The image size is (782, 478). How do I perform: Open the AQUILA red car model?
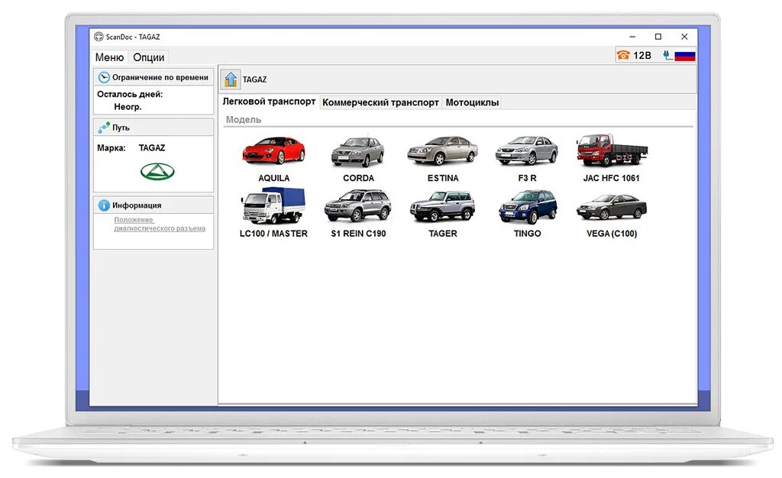pos(274,150)
